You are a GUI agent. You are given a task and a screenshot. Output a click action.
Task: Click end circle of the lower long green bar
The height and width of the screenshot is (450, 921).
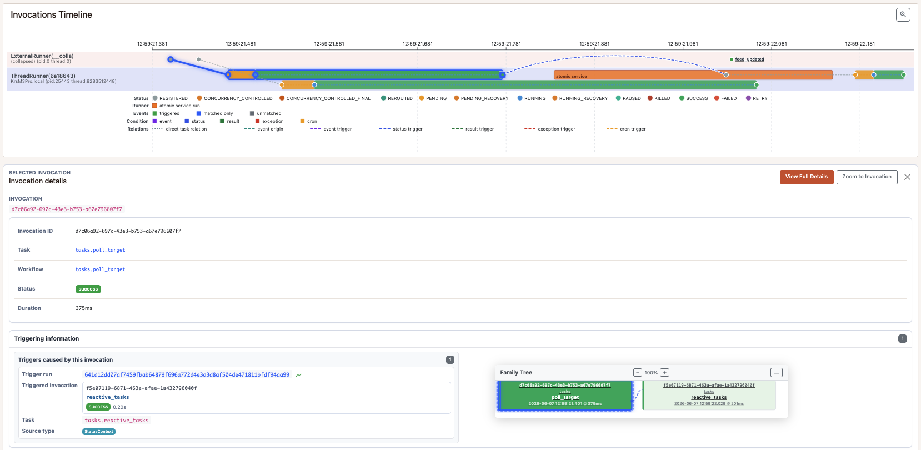[756, 85]
